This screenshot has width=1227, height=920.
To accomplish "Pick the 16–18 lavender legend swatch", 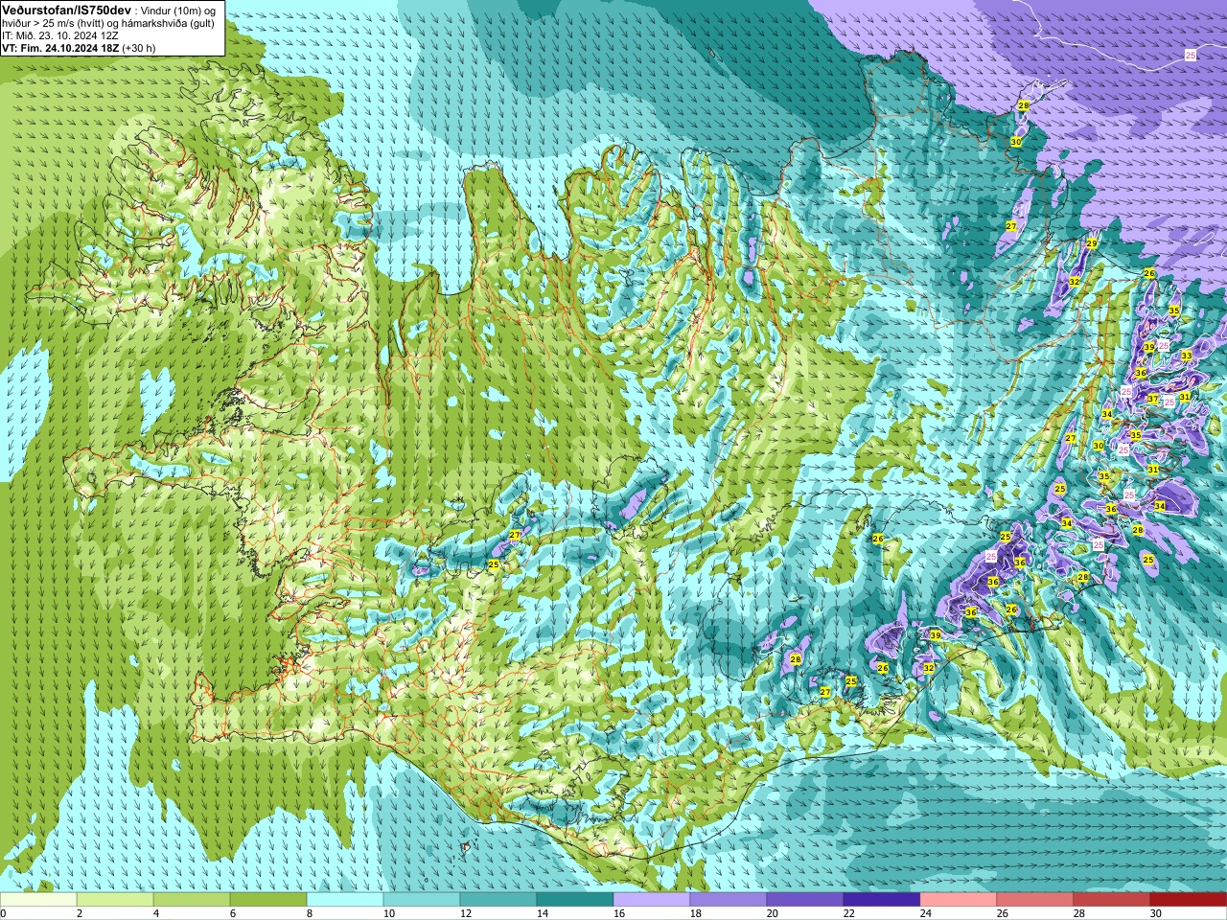I will [652, 900].
